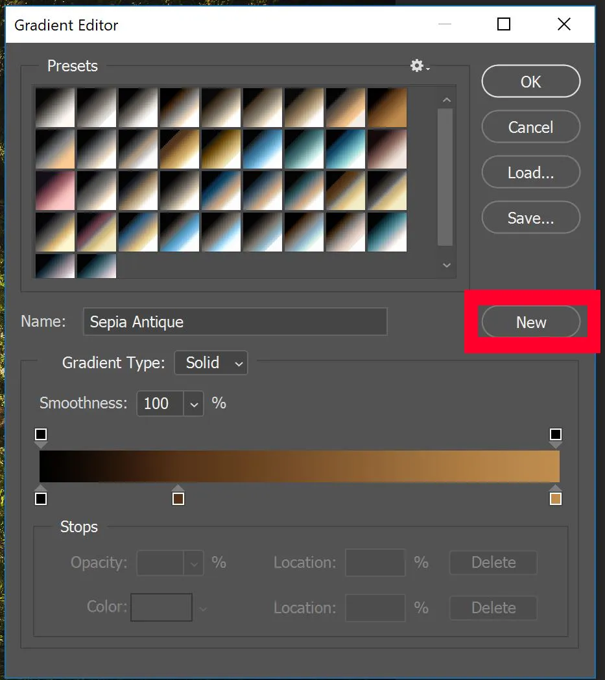This screenshot has height=680, width=605.
Task: Open the presets options gear menu
Action: (417, 65)
